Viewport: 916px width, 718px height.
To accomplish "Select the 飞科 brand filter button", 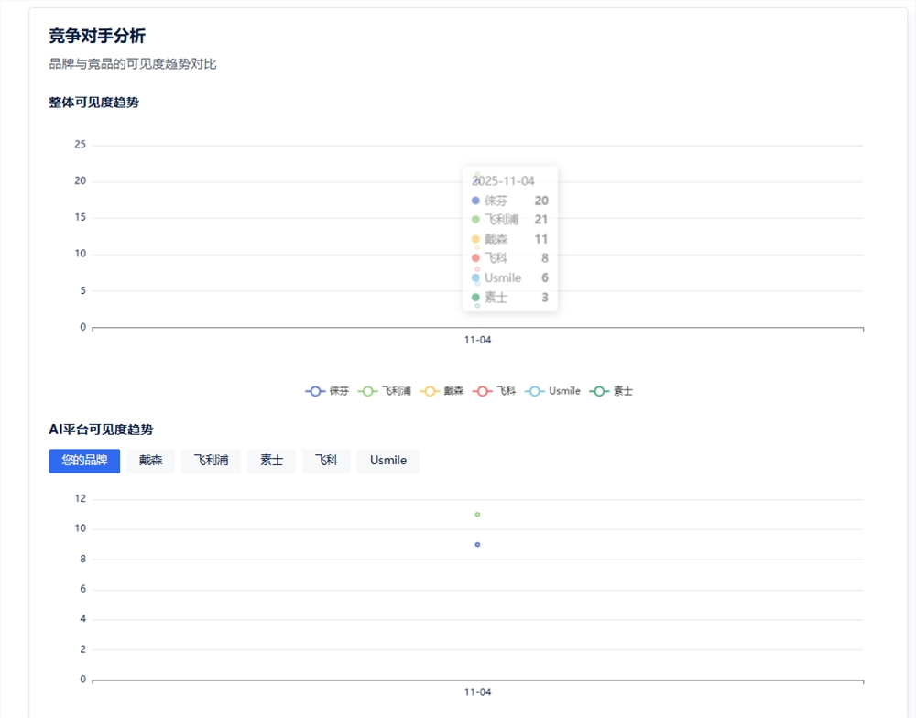I will tap(326, 461).
